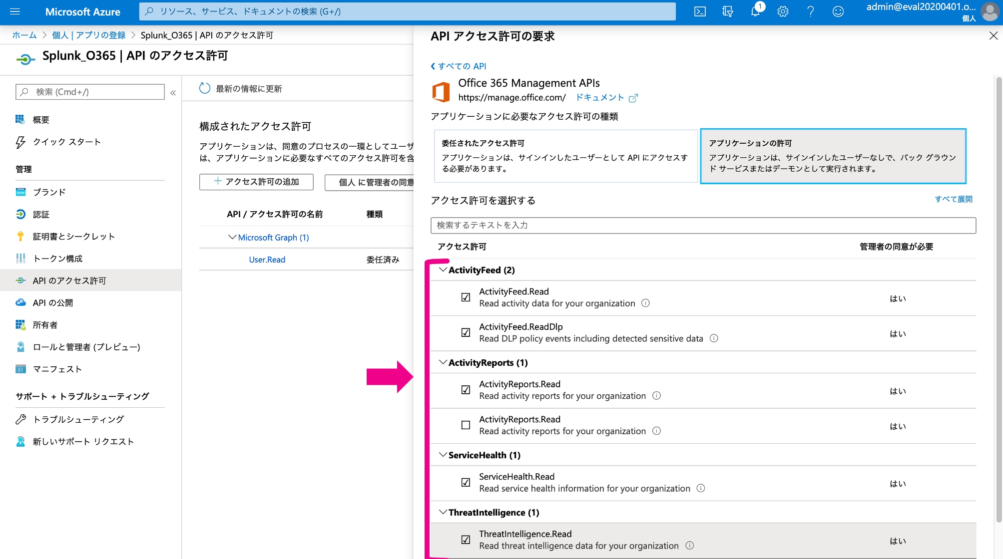This screenshot has height=559, width=1003.
Task: Open Cloud Shell from top bar
Action: (x=700, y=11)
